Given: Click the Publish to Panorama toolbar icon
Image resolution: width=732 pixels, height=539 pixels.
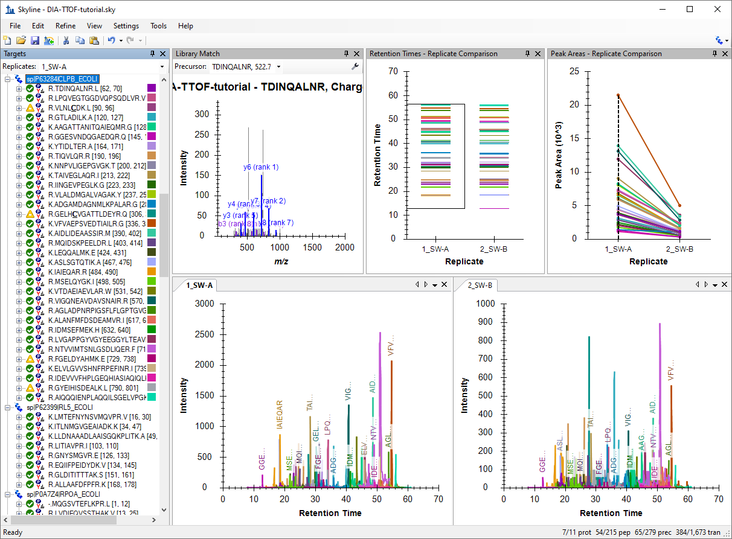Looking at the screenshot, I should 48,40.
